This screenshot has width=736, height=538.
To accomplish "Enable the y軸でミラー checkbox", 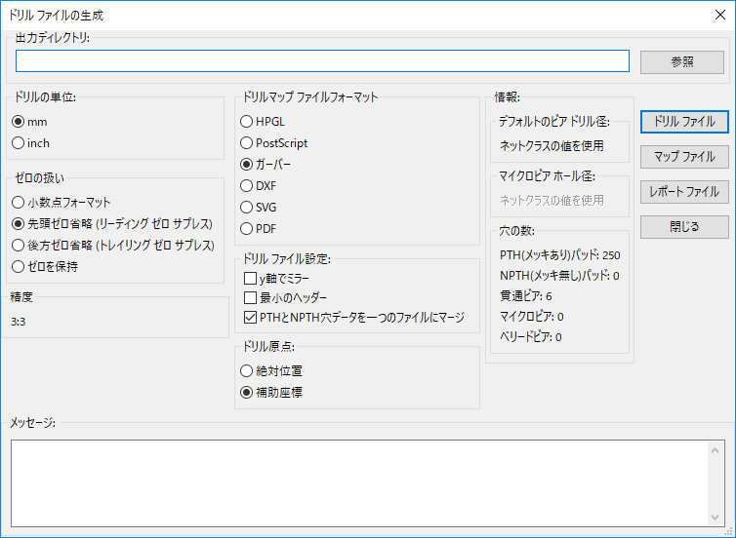I will pyautogui.click(x=250, y=279).
